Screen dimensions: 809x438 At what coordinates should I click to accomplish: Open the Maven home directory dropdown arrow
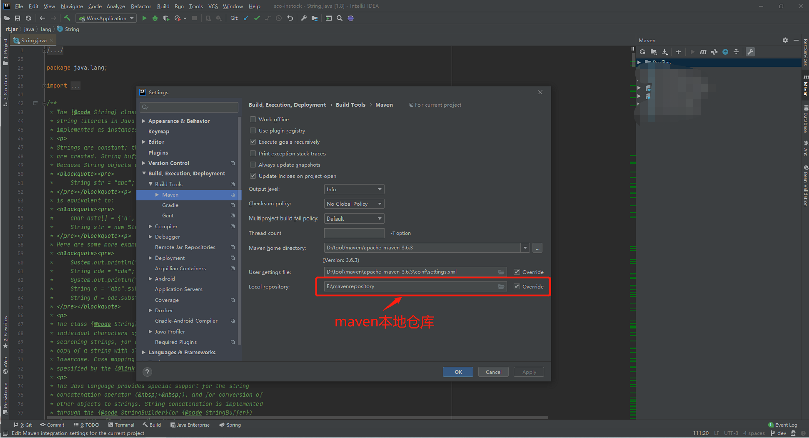525,248
